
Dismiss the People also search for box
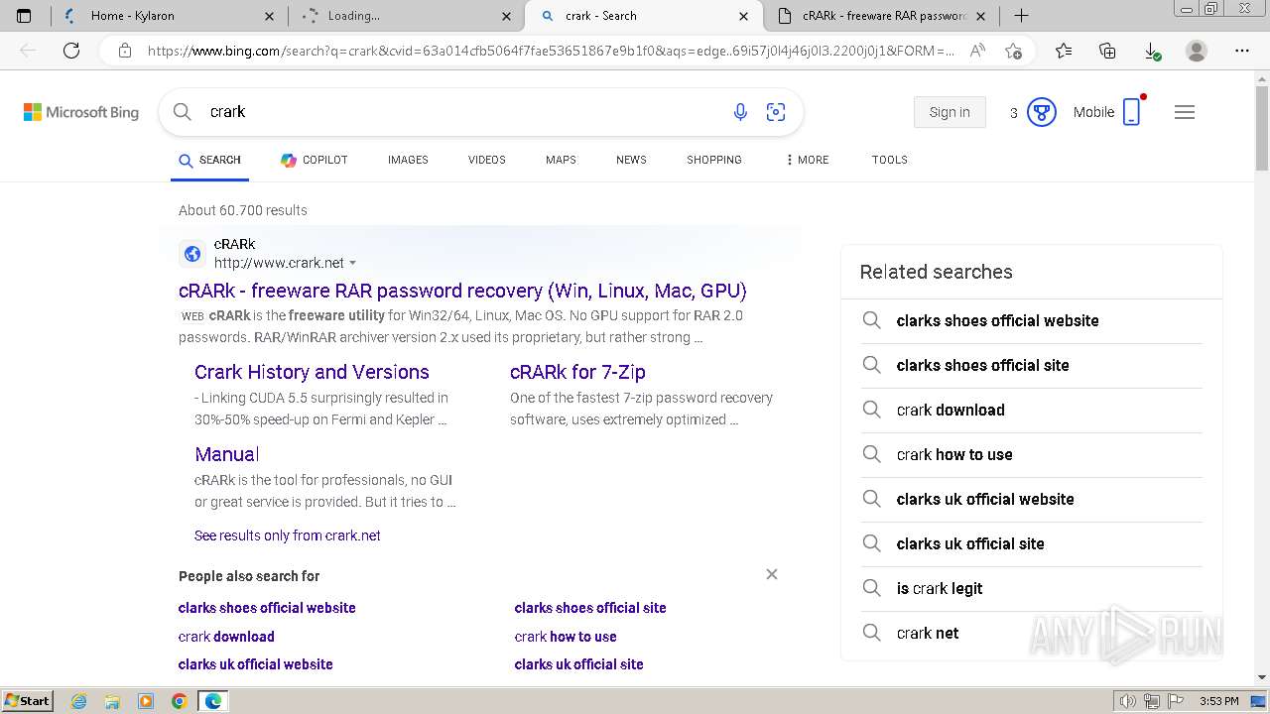coord(772,574)
